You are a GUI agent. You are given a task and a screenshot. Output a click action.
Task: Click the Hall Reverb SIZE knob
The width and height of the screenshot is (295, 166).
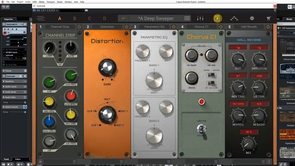(238, 59)
